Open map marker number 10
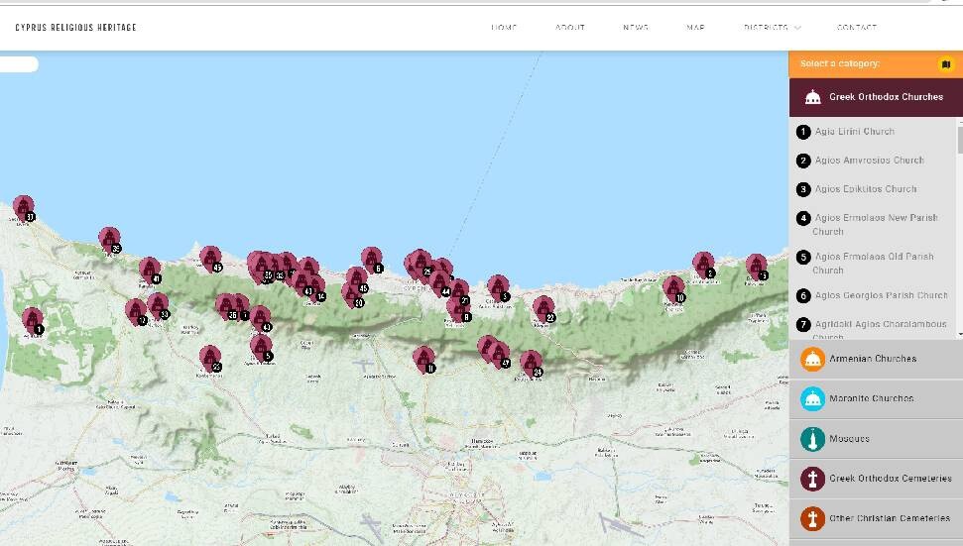Screen dimensions: 963x546 click(673, 288)
